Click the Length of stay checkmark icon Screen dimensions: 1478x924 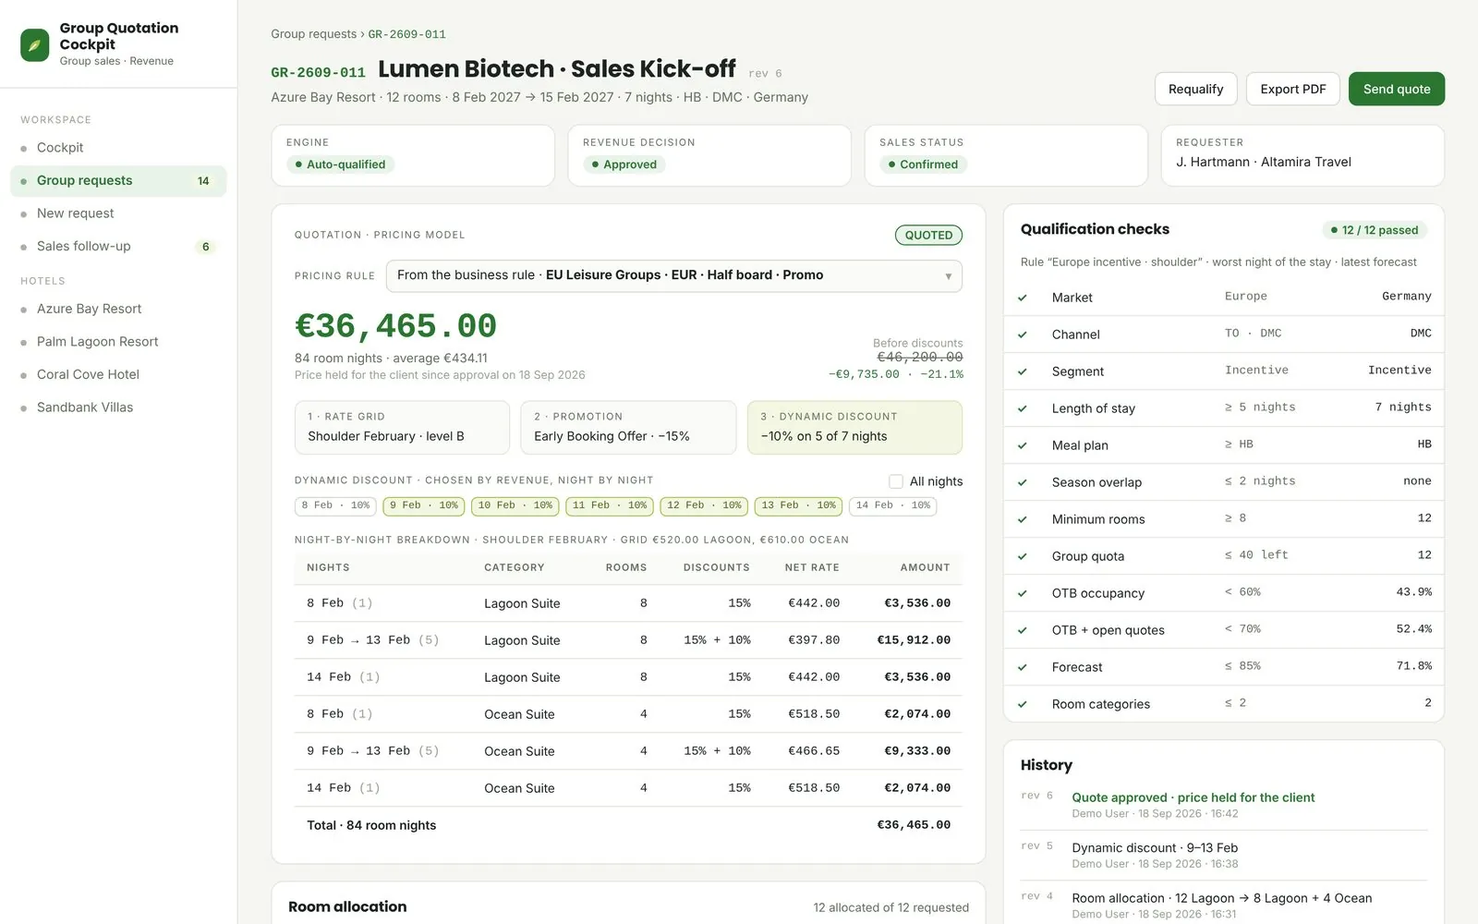click(1023, 408)
